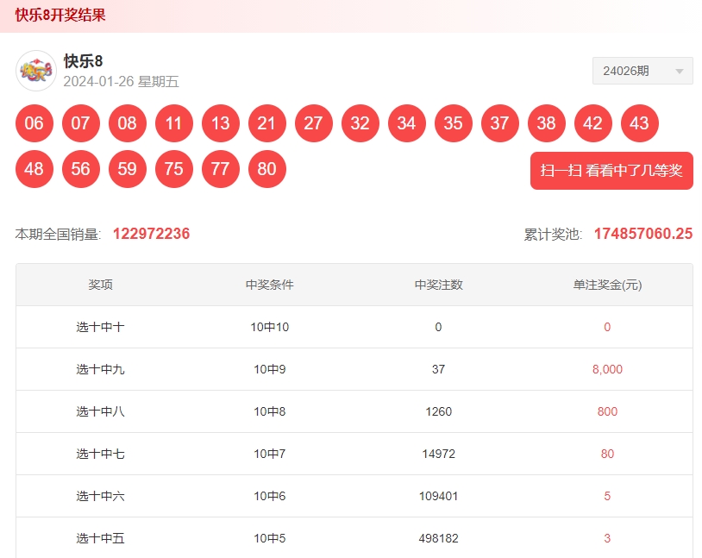Select the number ball 13

(x=220, y=123)
